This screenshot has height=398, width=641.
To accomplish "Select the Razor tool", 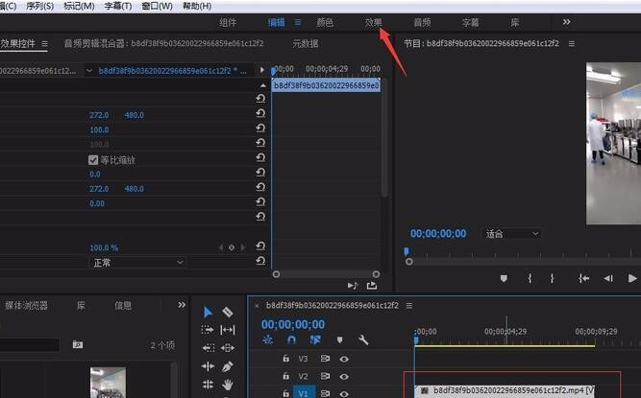I will [228, 313].
